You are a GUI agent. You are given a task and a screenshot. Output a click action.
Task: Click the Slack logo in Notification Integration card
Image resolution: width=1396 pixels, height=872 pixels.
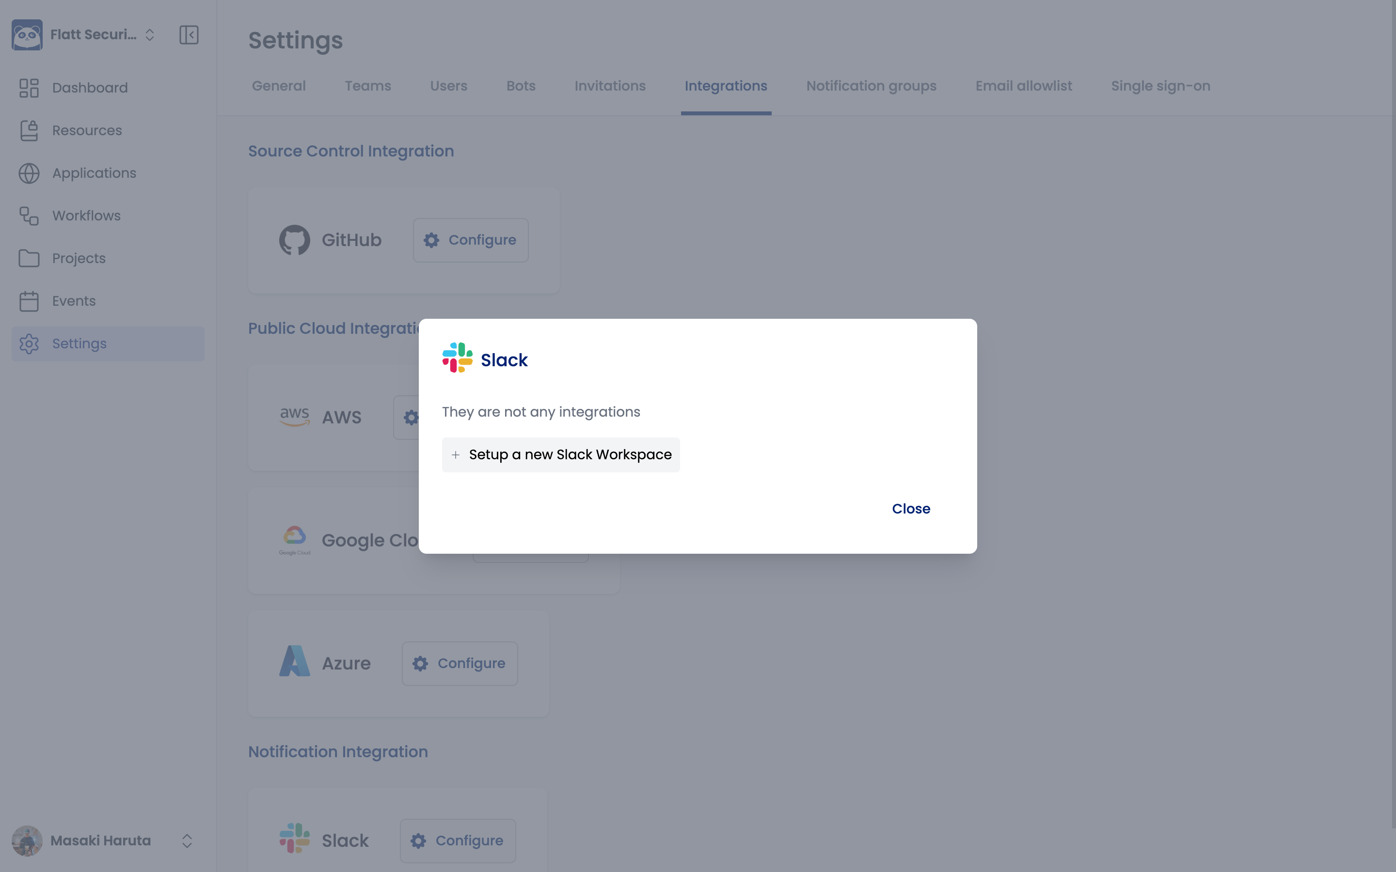click(295, 838)
